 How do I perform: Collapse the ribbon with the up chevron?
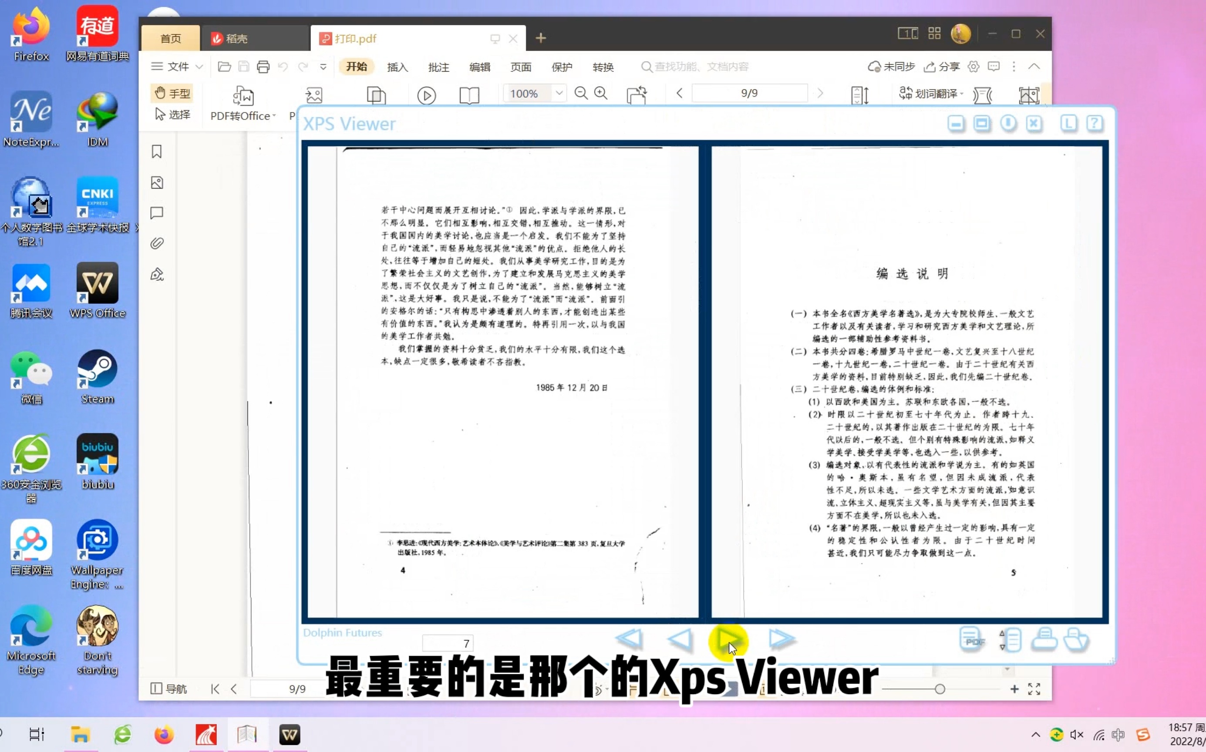[1034, 66]
